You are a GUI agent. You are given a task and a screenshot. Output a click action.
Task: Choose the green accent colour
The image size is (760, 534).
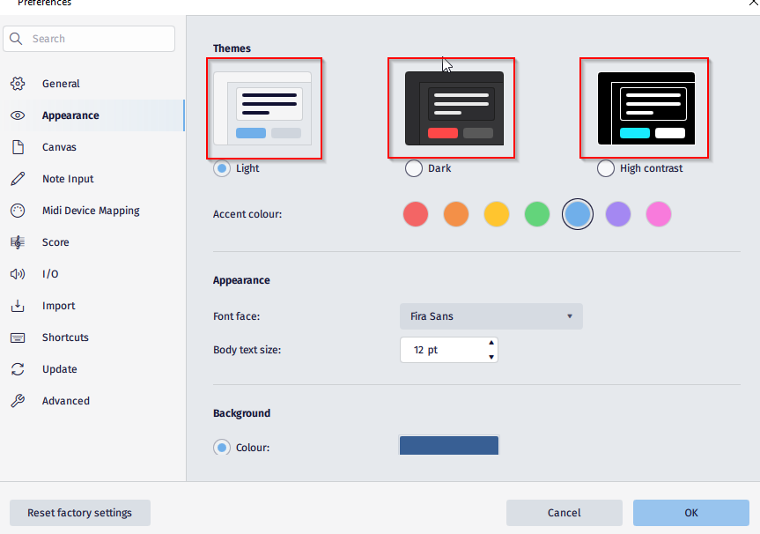[536, 213]
